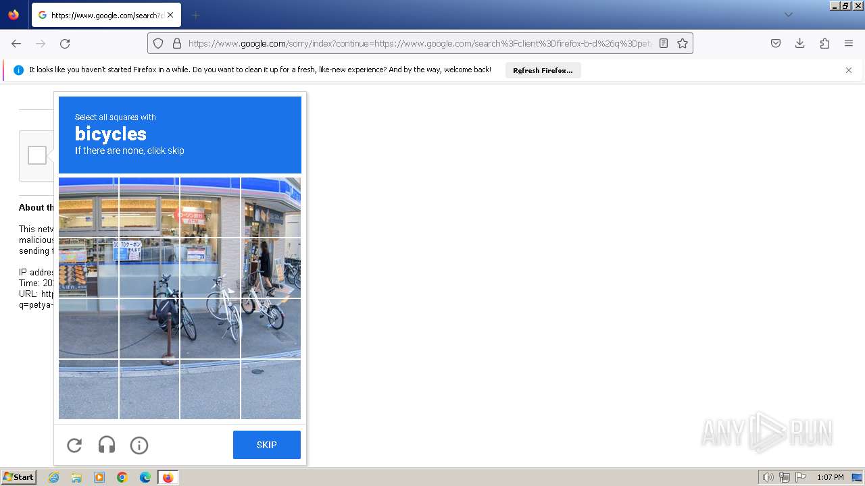This screenshot has height=486, width=865.
Task: Get a new captcha challenge
Action: pyautogui.click(x=74, y=445)
